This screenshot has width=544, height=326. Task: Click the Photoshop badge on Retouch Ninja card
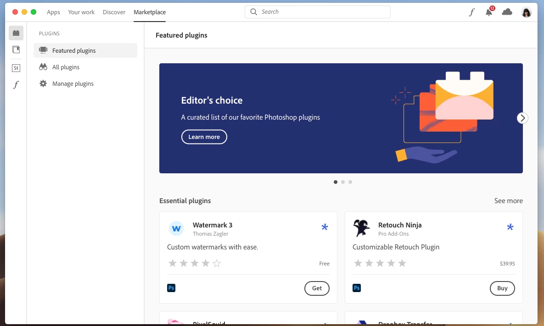357,288
